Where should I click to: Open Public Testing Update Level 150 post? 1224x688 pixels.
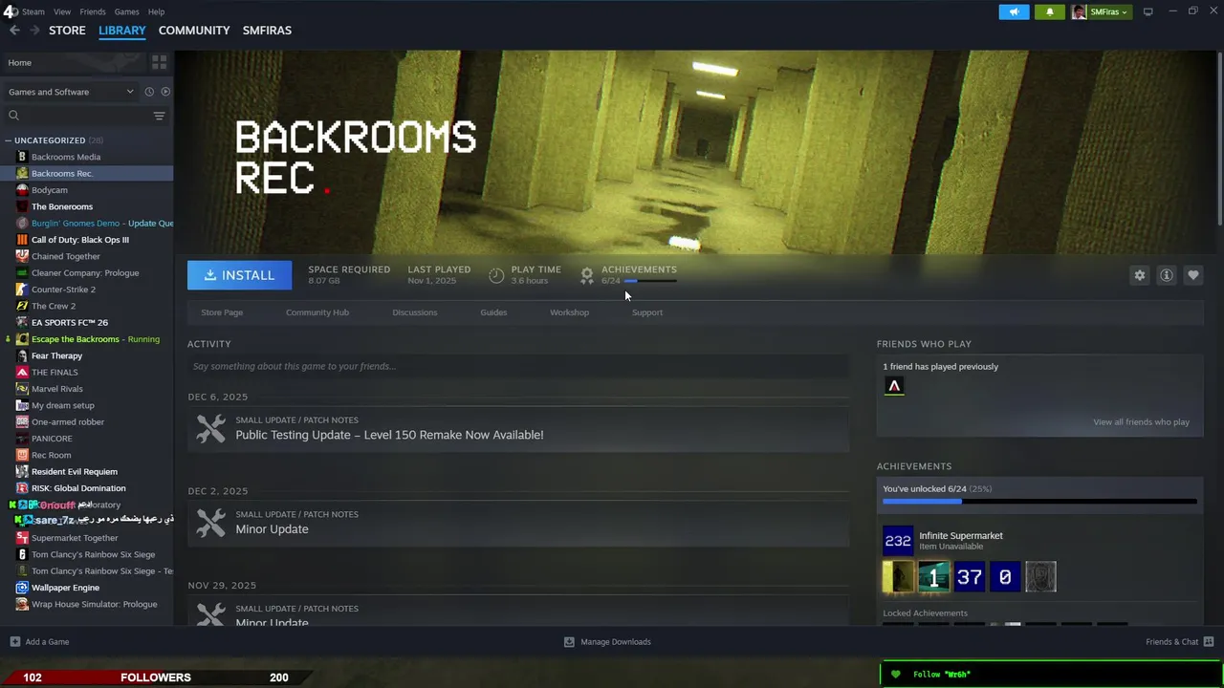[389, 435]
